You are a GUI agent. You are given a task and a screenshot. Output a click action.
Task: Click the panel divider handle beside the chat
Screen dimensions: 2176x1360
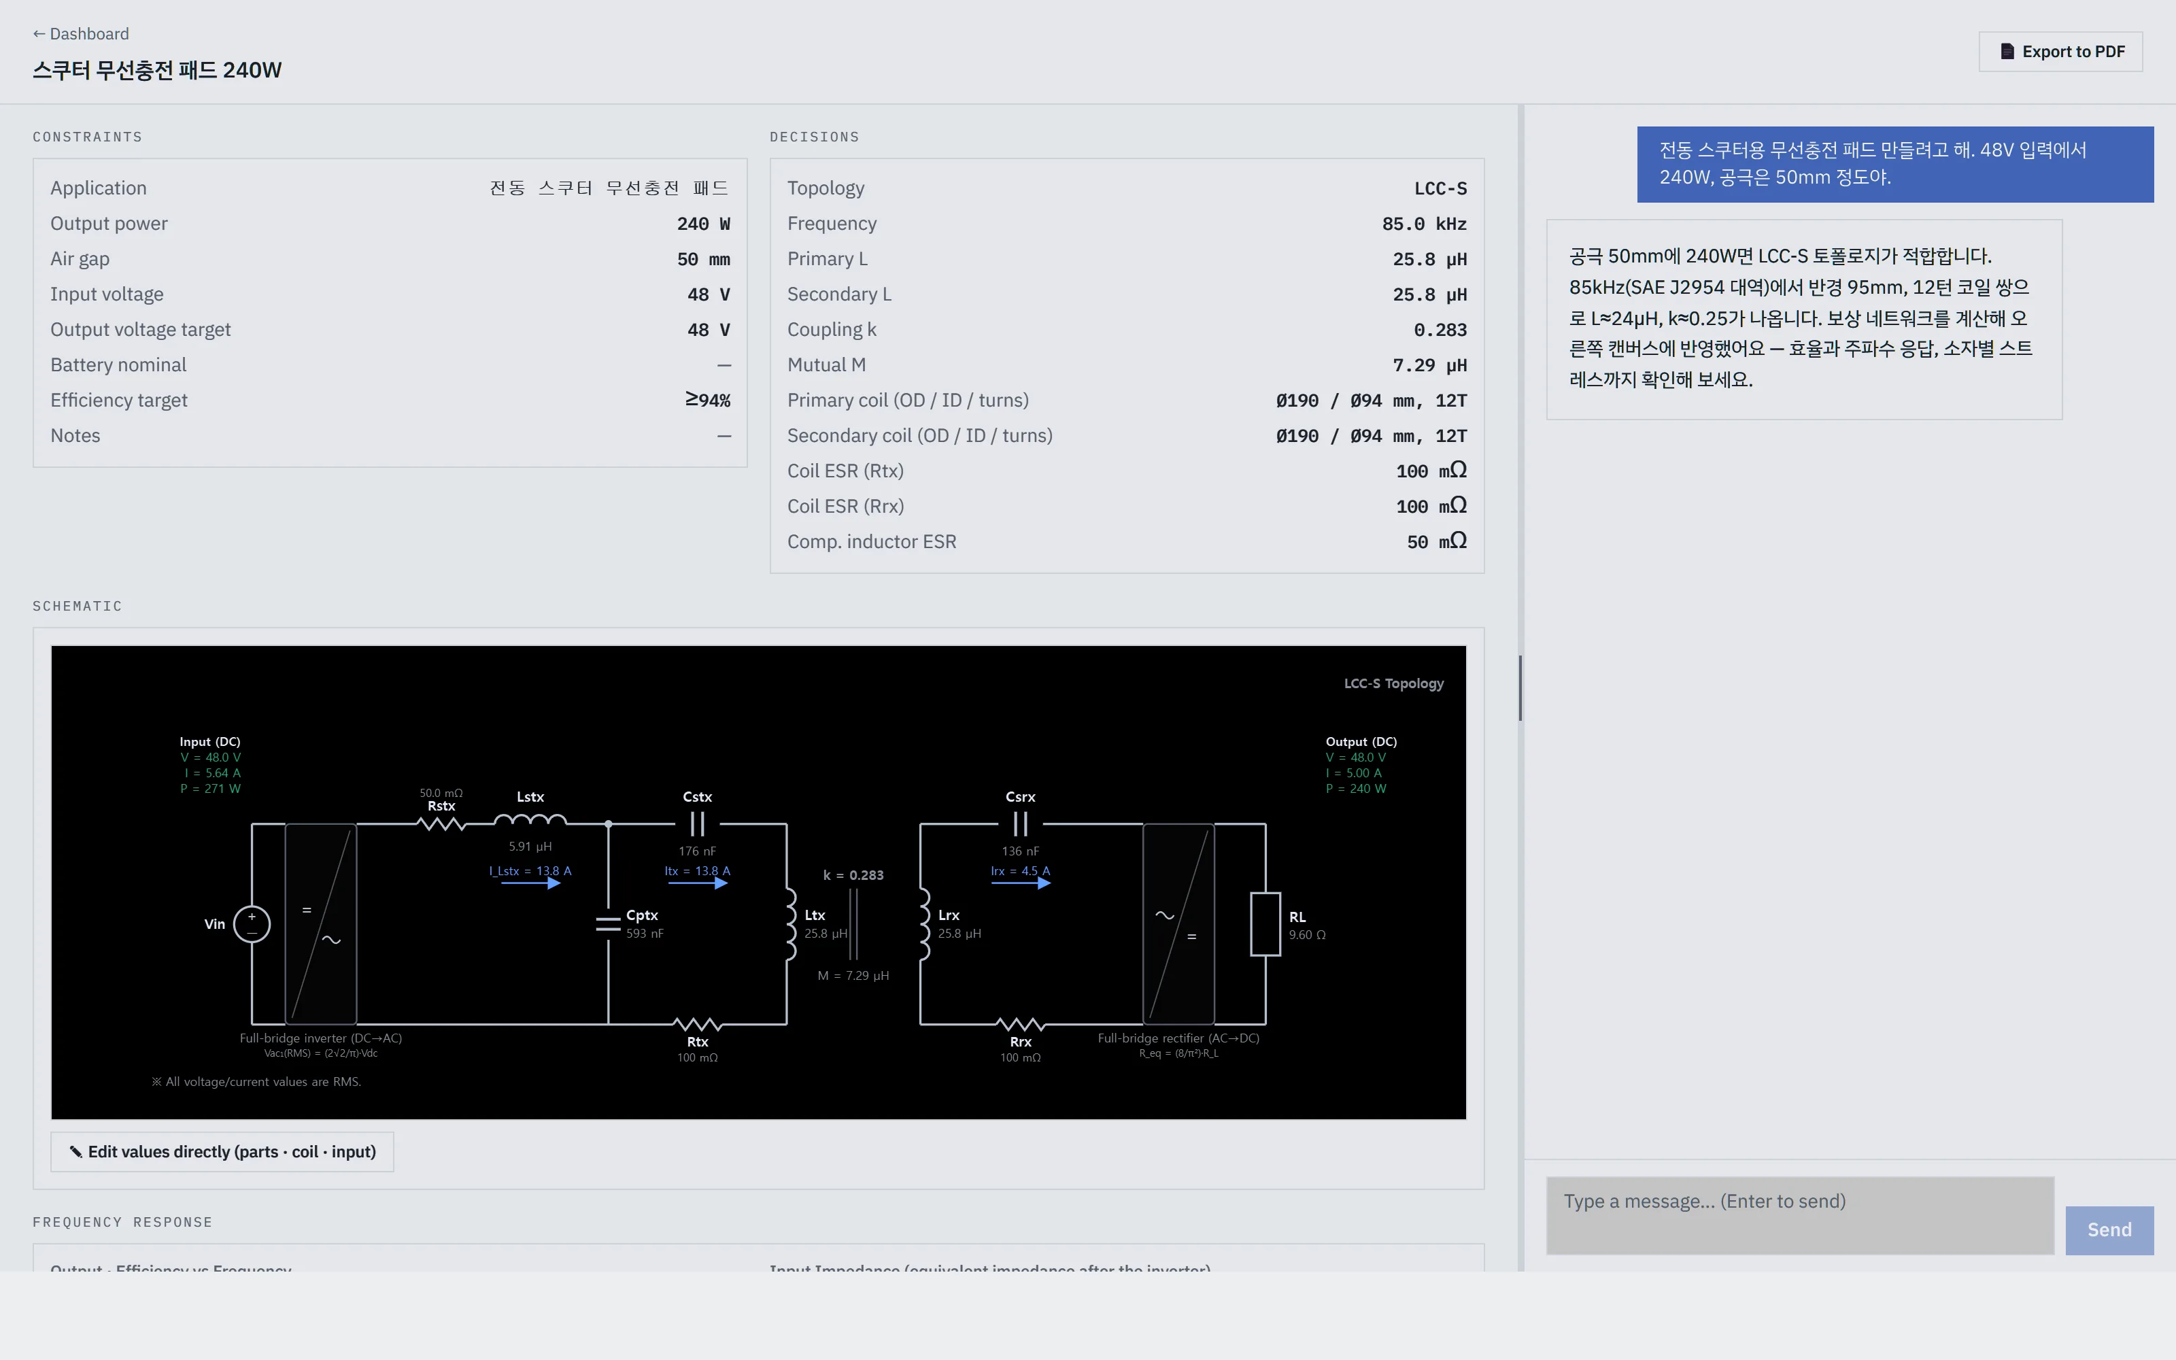point(1520,688)
